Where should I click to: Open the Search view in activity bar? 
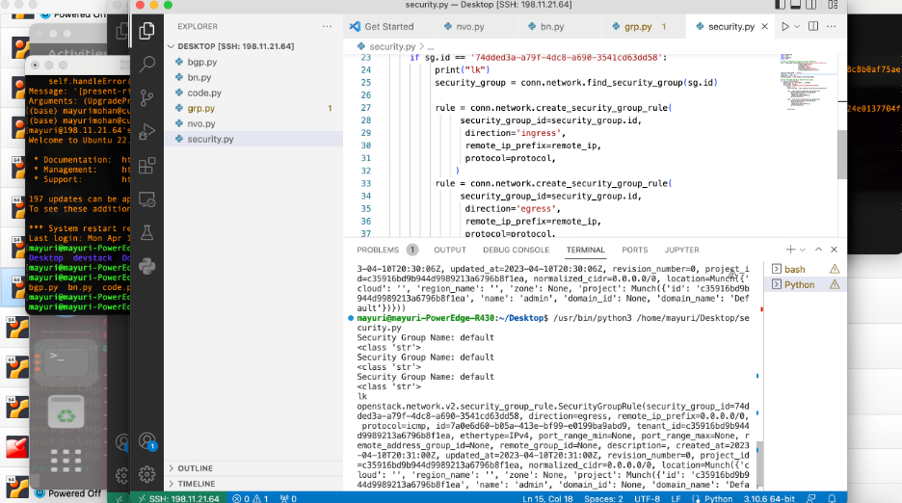pyautogui.click(x=146, y=64)
